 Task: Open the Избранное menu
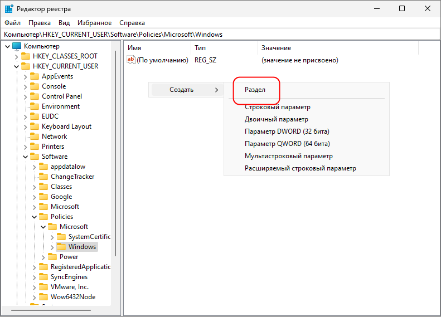95,23
